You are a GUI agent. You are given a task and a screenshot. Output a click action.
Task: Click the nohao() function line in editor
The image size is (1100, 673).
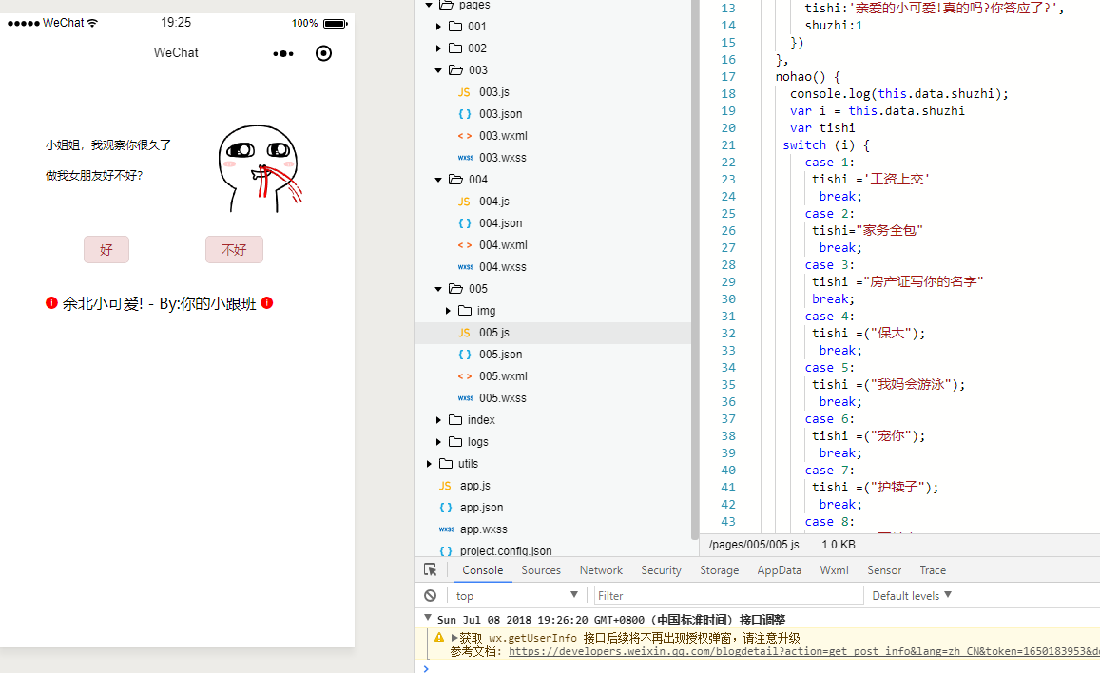807,76
